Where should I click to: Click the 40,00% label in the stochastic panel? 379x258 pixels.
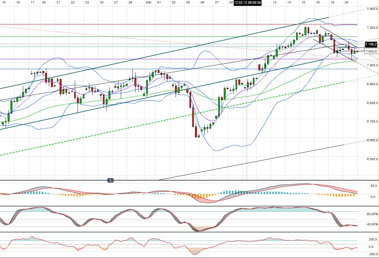(x=372, y=224)
